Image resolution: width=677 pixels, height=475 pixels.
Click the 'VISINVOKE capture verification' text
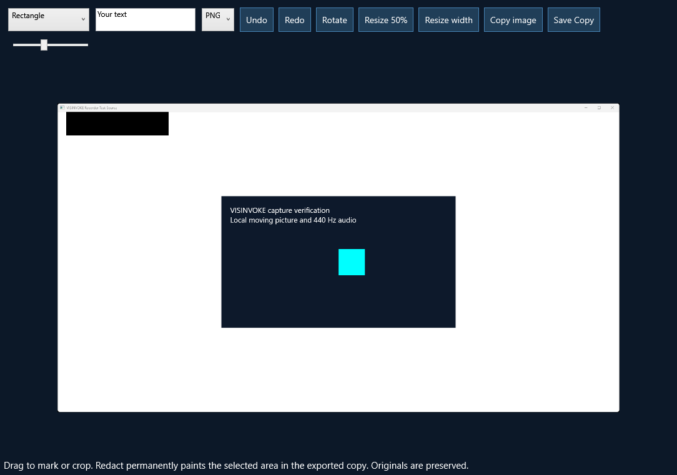280,210
